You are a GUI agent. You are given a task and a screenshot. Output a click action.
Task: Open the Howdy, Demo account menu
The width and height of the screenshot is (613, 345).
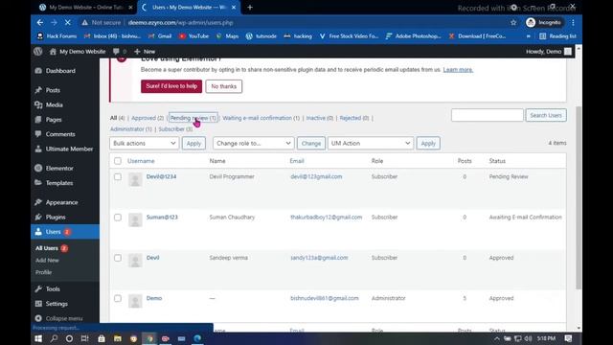click(x=549, y=51)
